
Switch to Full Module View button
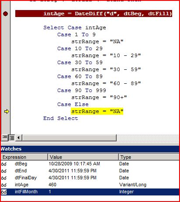coord(12,137)
